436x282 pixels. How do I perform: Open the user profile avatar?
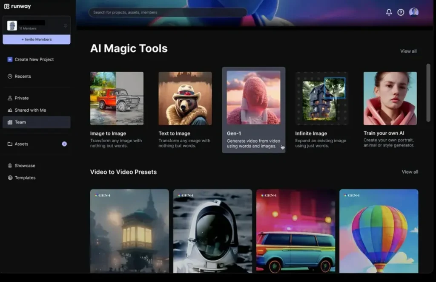coord(413,12)
